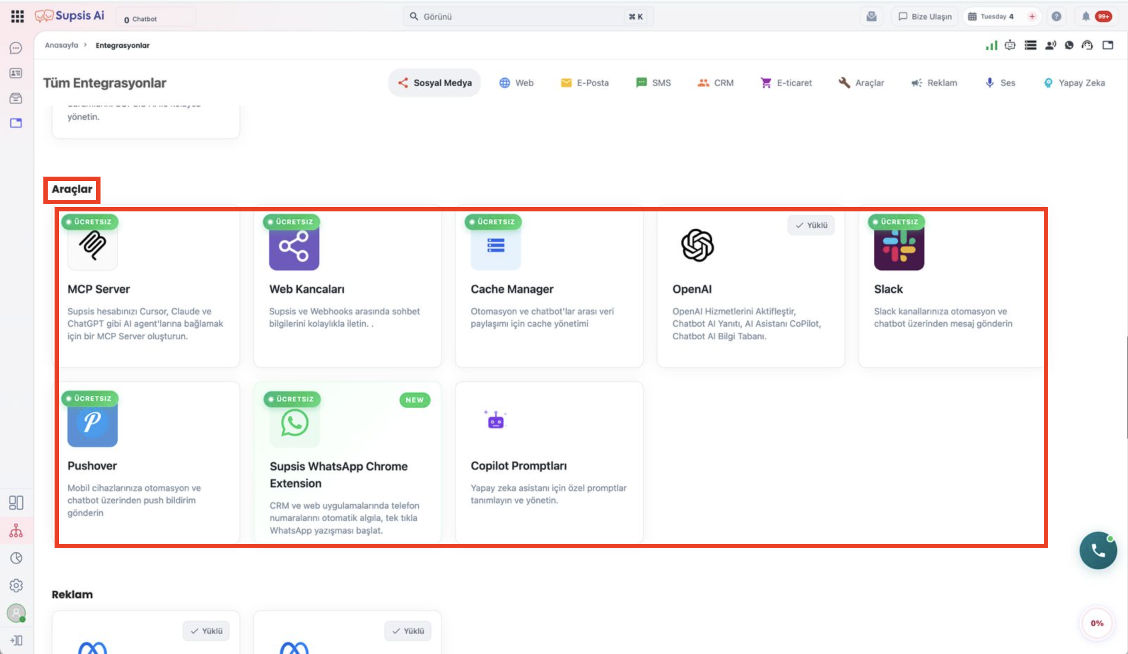1128x654 pixels.
Task: Open the archive box icon in sidebar
Action: (16, 98)
